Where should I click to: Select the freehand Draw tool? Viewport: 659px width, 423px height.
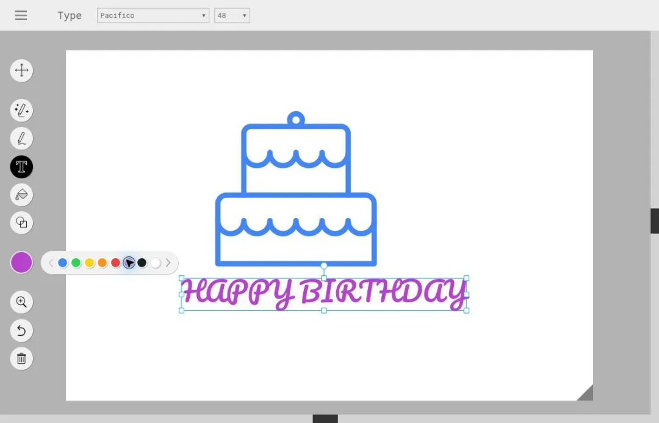click(21, 139)
